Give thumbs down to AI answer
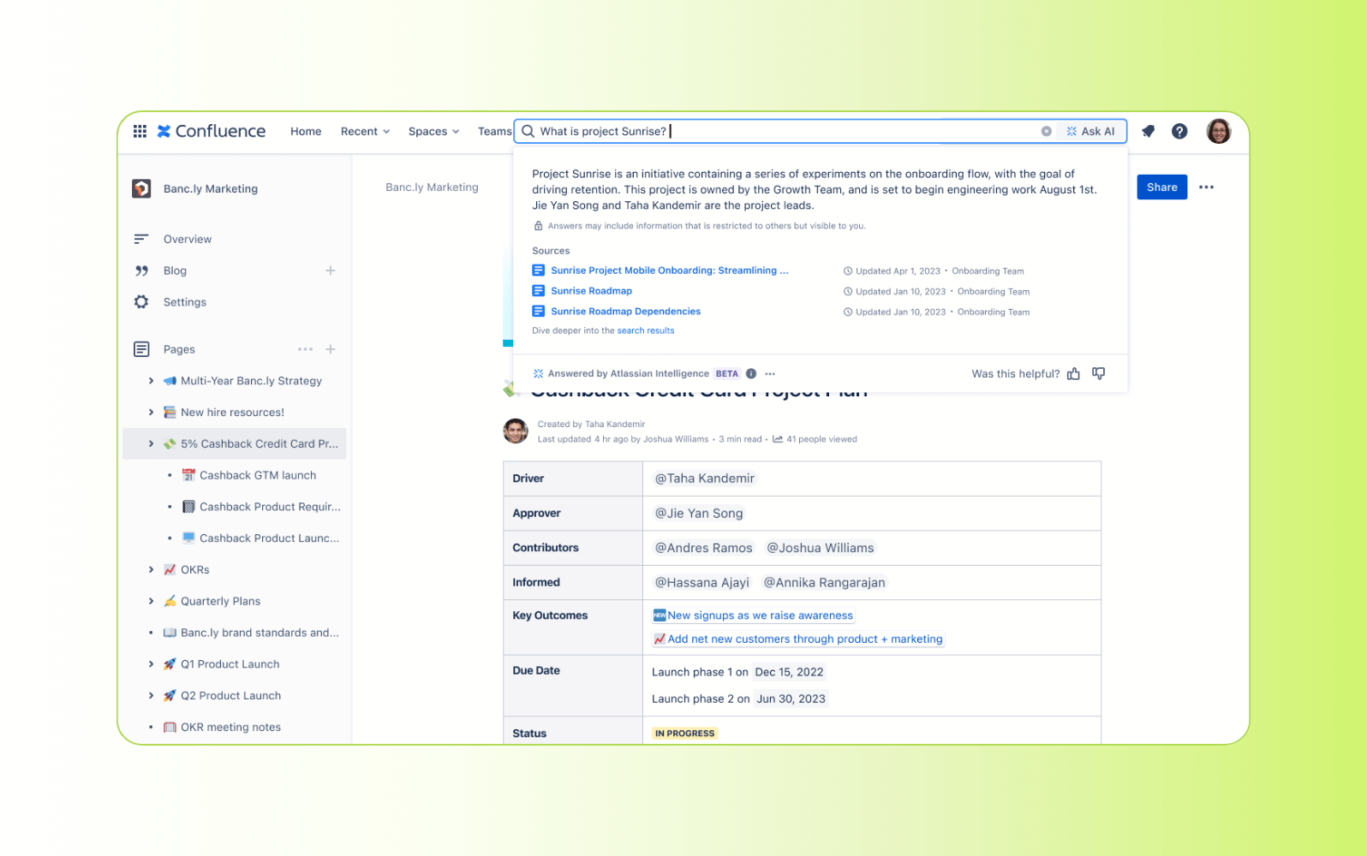This screenshot has height=856, width=1367. point(1099,374)
